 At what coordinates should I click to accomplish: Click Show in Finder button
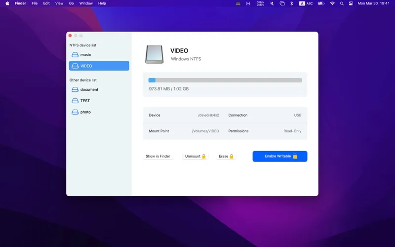(158, 156)
